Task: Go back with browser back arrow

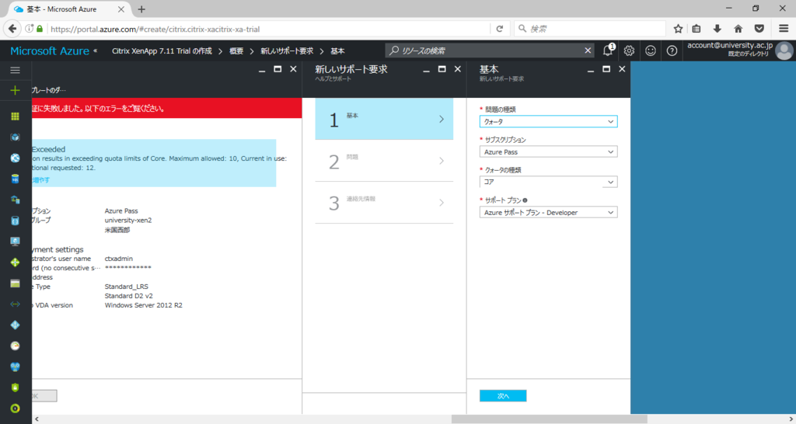Action: [12, 29]
